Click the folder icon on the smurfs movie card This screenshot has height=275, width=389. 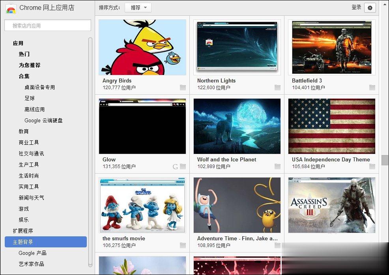click(x=183, y=245)
